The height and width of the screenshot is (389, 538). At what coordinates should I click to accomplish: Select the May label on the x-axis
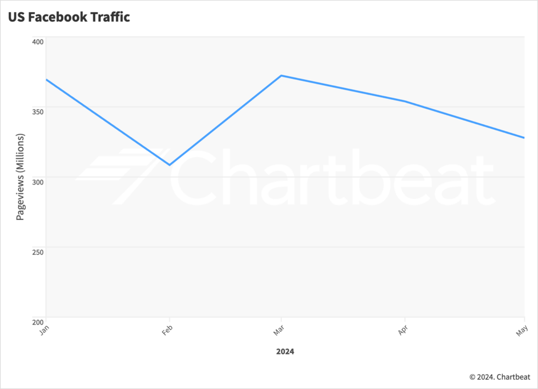[522, 330]
